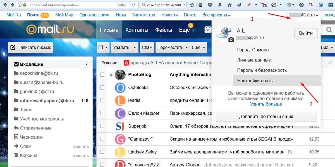Open the bookmarks list clipboard icon
335x167 pixels.
[201, 5]
